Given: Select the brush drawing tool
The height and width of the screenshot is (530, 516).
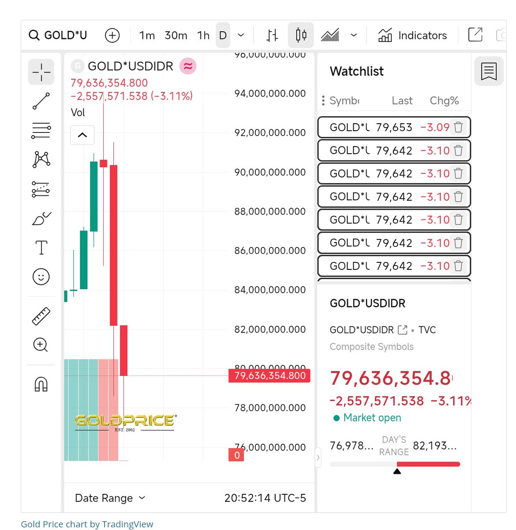Looking at the screenshot, I should (x=41, y=218).
